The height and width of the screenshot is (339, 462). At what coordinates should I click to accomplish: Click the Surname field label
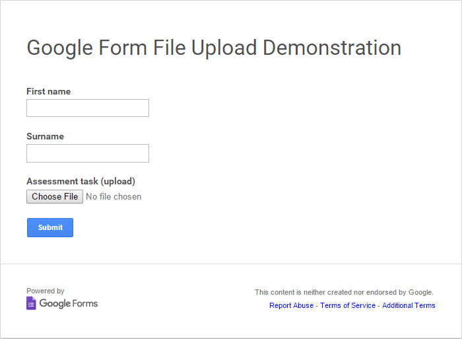45,136
